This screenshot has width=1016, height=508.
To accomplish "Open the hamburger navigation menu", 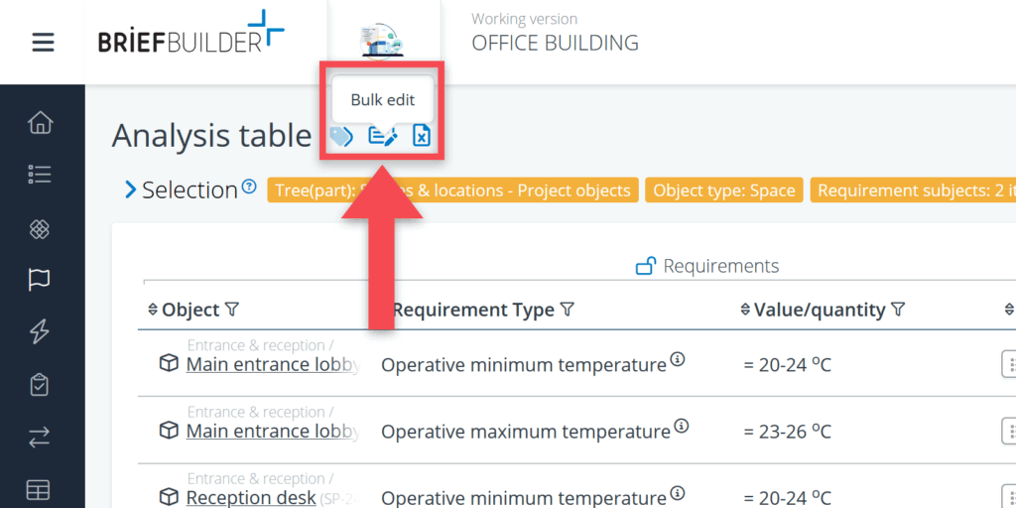I will click(43, 43).
